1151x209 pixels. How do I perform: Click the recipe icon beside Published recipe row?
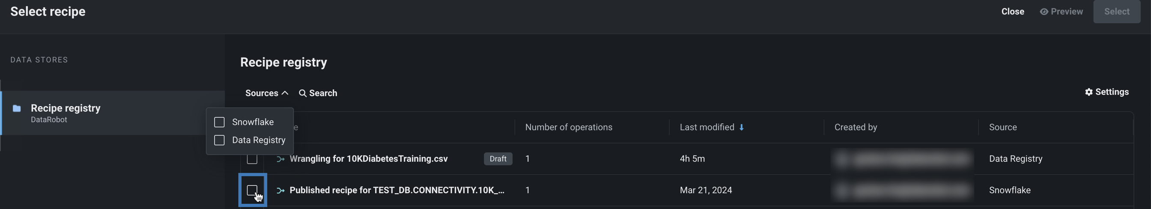[x=280, y=191]
